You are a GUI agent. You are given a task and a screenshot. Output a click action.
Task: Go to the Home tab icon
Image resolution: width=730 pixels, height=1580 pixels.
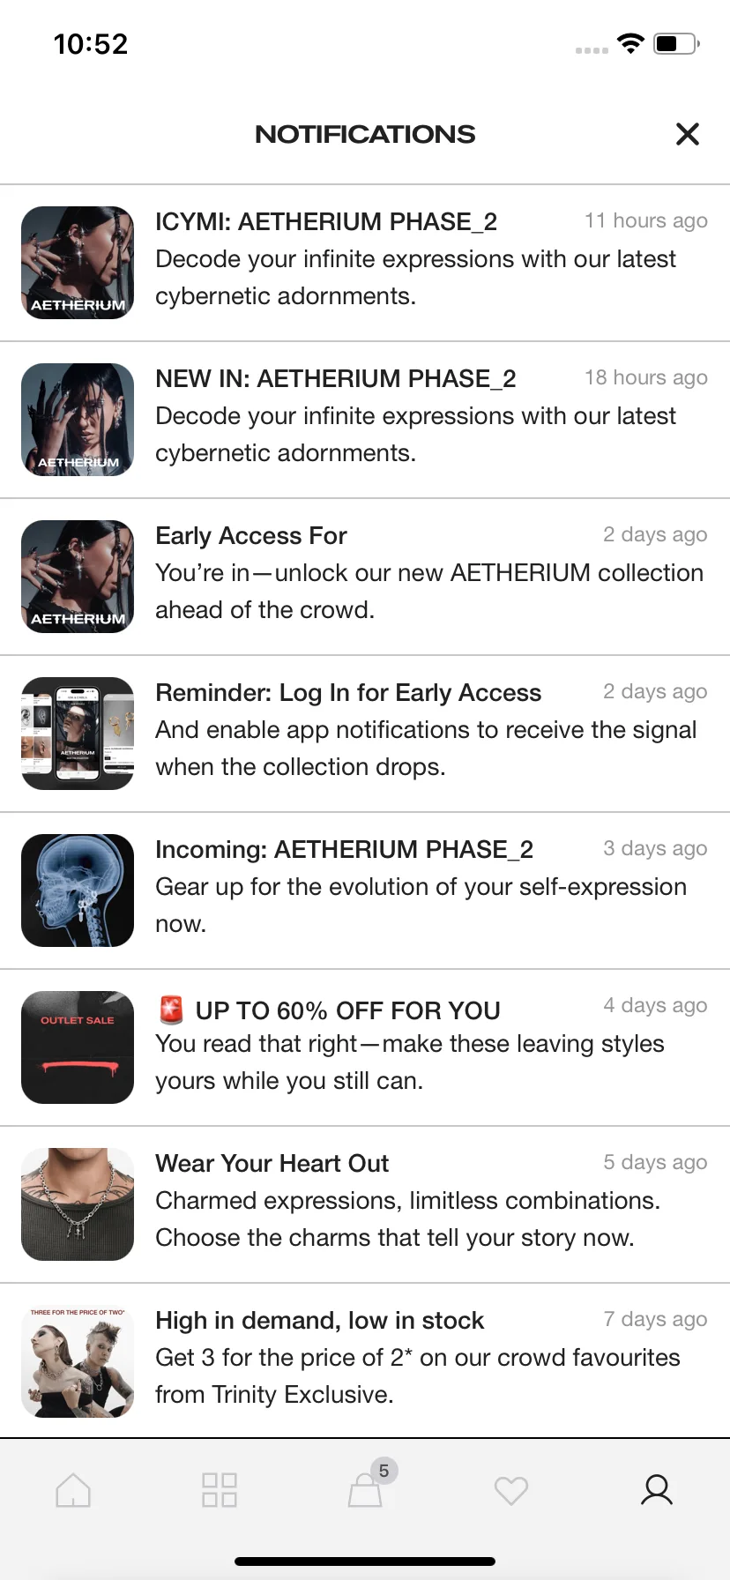(x=73, y=1490)
